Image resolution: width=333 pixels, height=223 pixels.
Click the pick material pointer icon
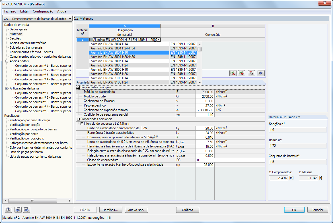tap(251, 73)
